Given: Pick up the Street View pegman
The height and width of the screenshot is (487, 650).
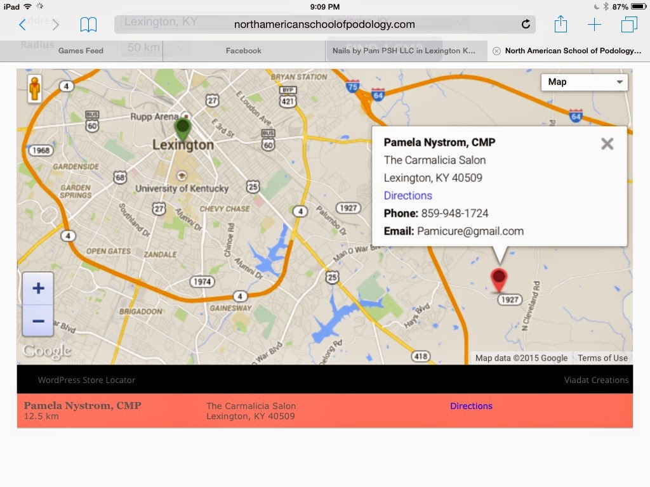Looking at the screenshot, I should [x=35, y=88].
